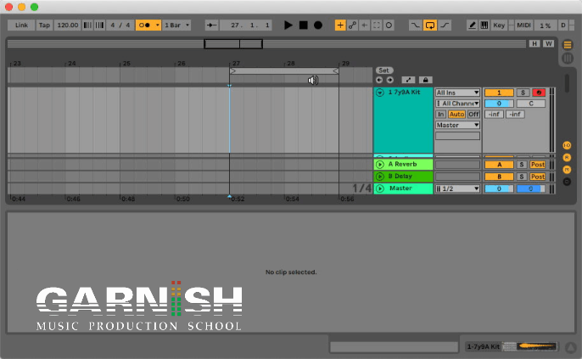
Task: Switch to Session view with vertical-lines icon
Action: [x=568, y=59]
